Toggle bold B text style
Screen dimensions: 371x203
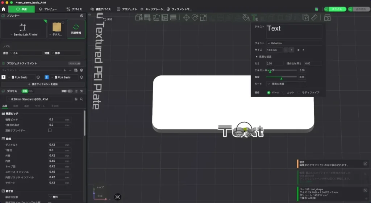point(298,50)
